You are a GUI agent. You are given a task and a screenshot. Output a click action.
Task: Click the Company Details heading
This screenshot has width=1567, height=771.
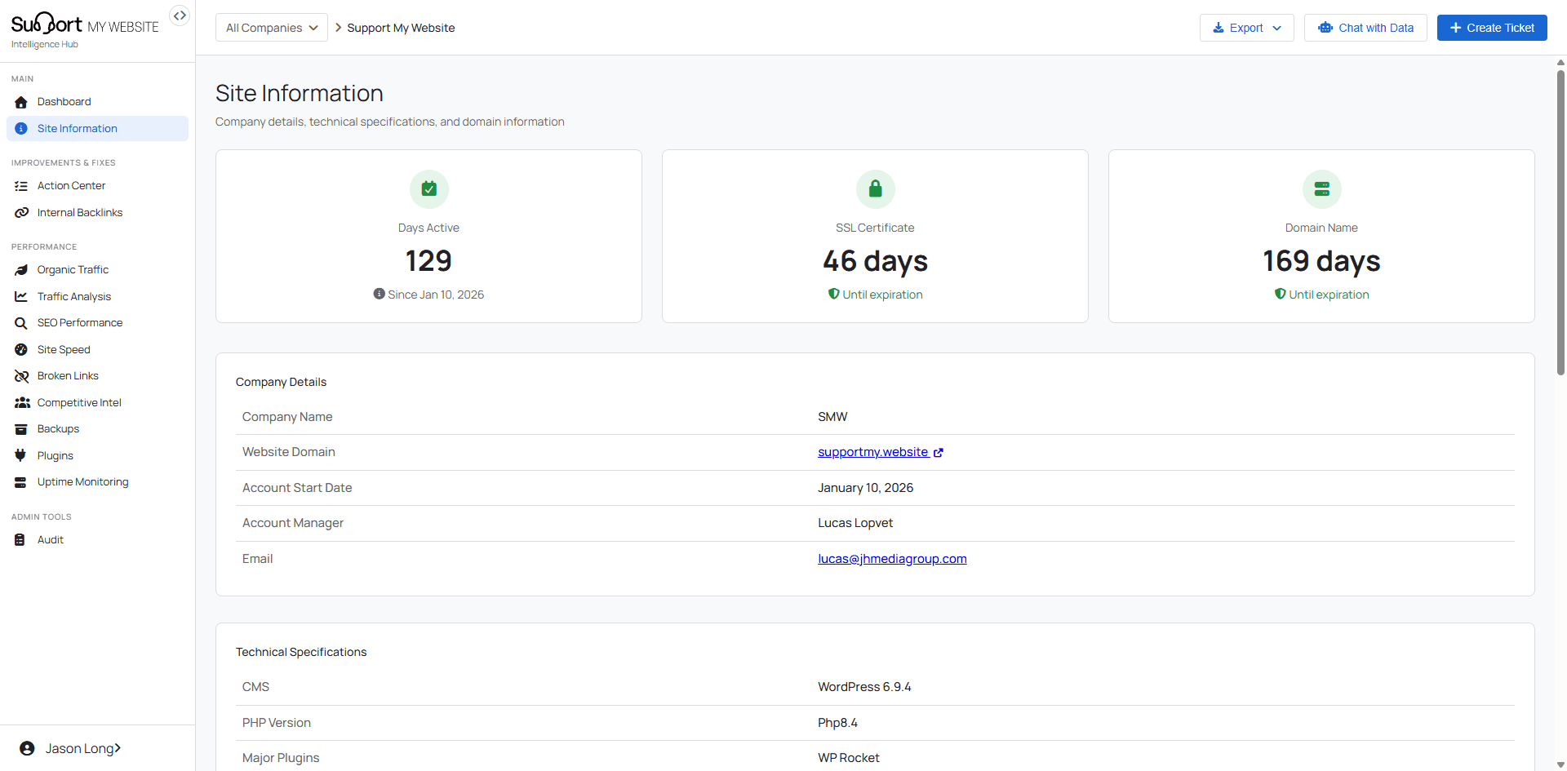[x=281, y=382]
